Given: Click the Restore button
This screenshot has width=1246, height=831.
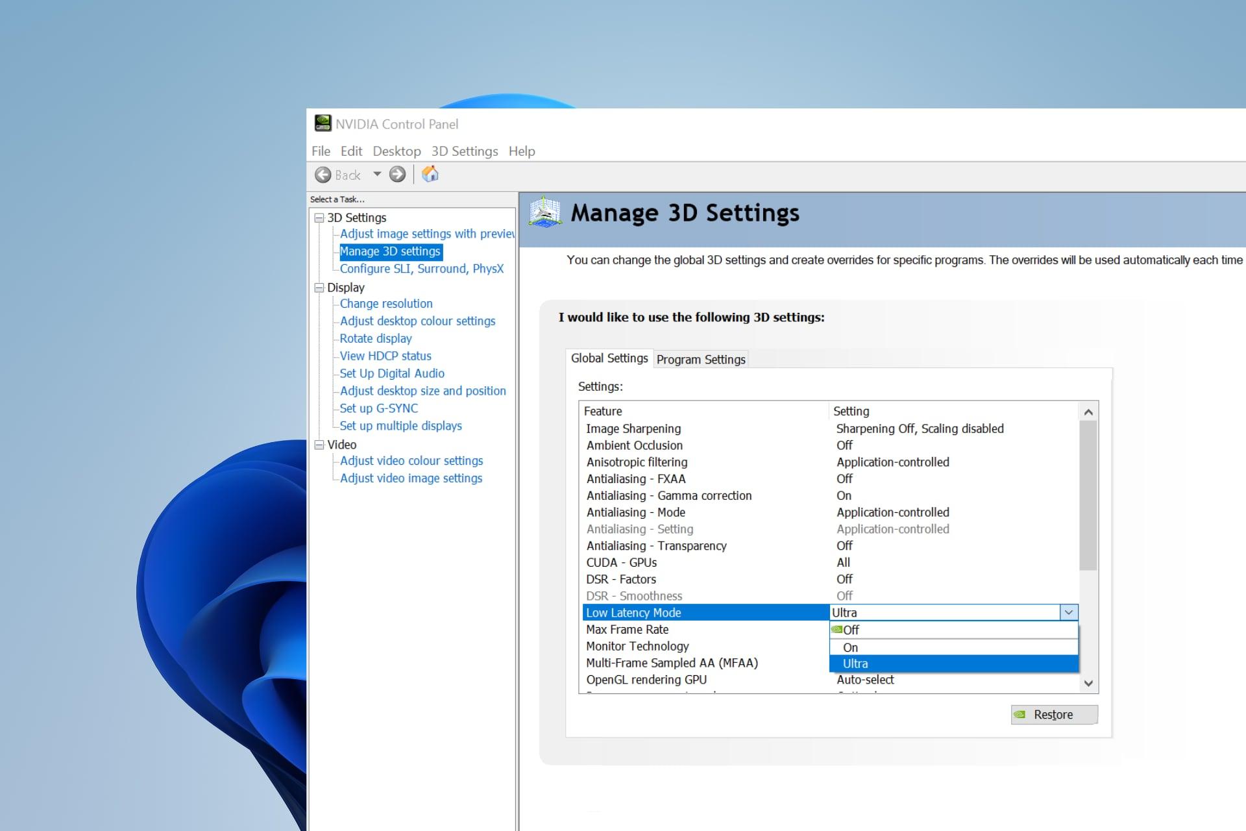Looking at the screenshot, I should 1053,714.
